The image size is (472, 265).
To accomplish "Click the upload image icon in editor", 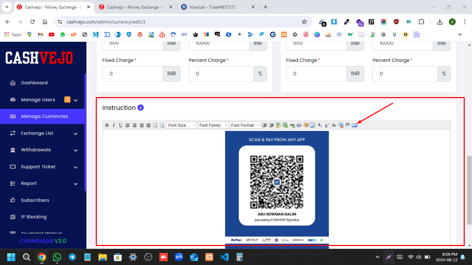I will 285,125.
